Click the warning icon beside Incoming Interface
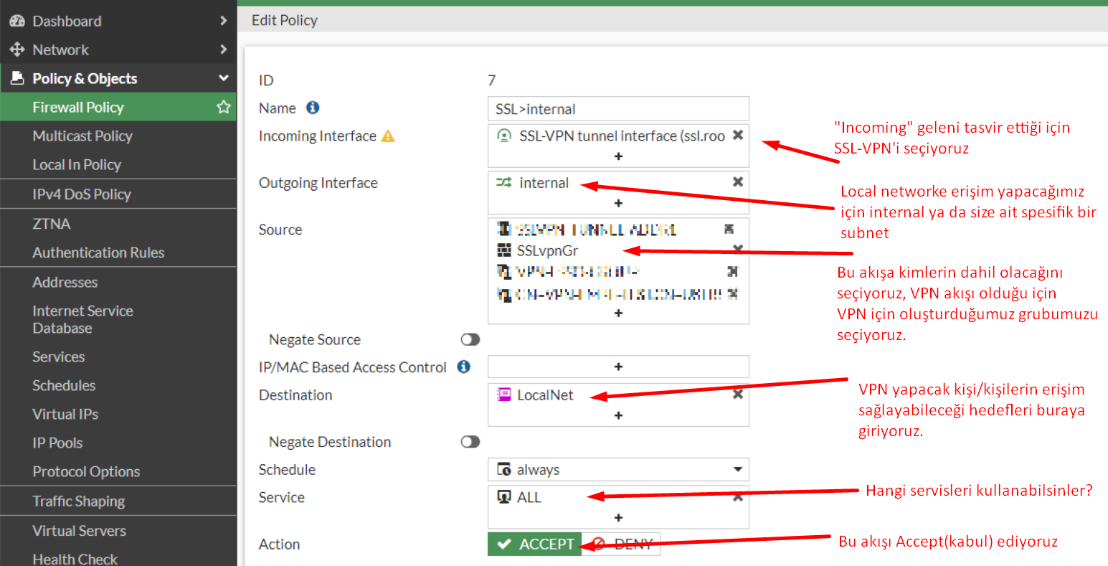The image size is (1108, 566). pos(388,136)
